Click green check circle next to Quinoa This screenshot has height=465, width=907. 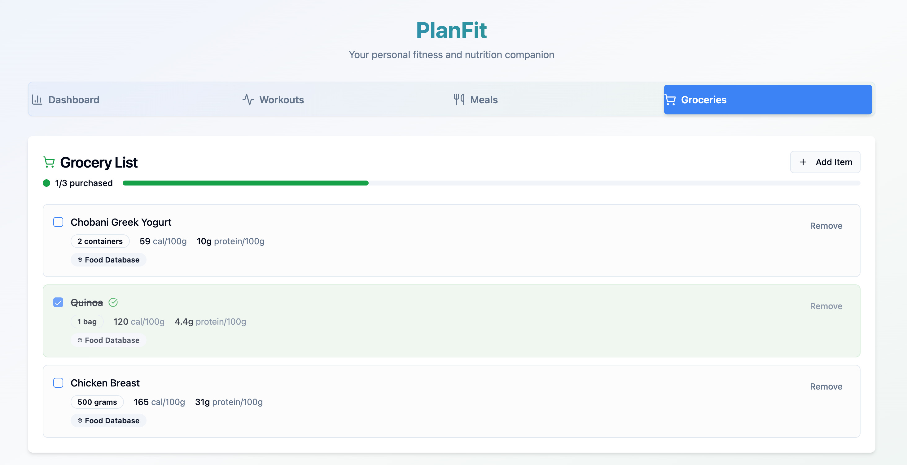[x=113, y=302]
